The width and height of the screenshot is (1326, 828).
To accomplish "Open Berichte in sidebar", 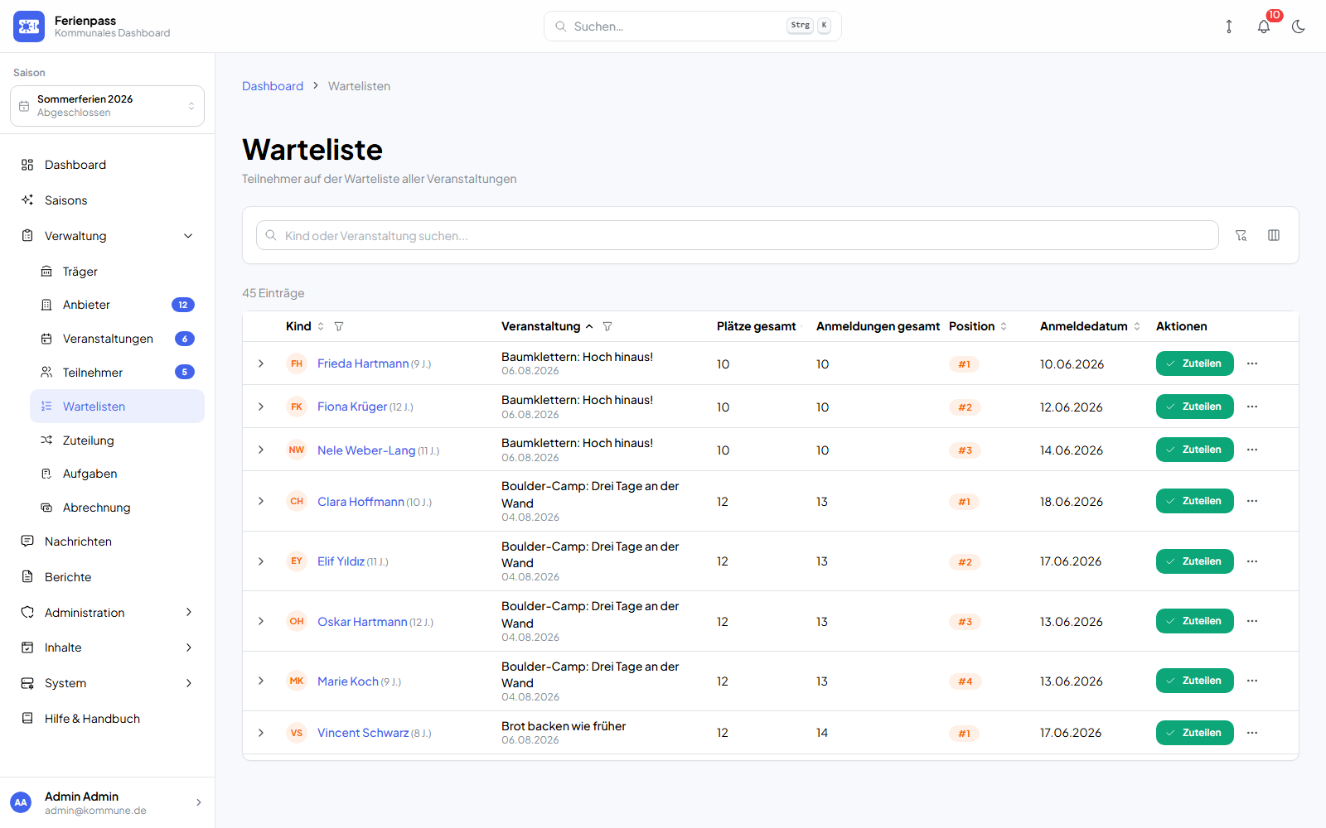I will tap(107, 577).
